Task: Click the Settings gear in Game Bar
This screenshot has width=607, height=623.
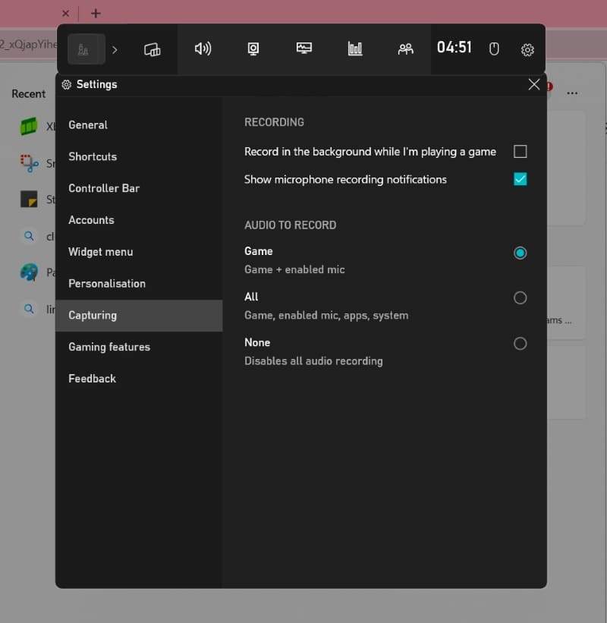Action: coord(527,50)
